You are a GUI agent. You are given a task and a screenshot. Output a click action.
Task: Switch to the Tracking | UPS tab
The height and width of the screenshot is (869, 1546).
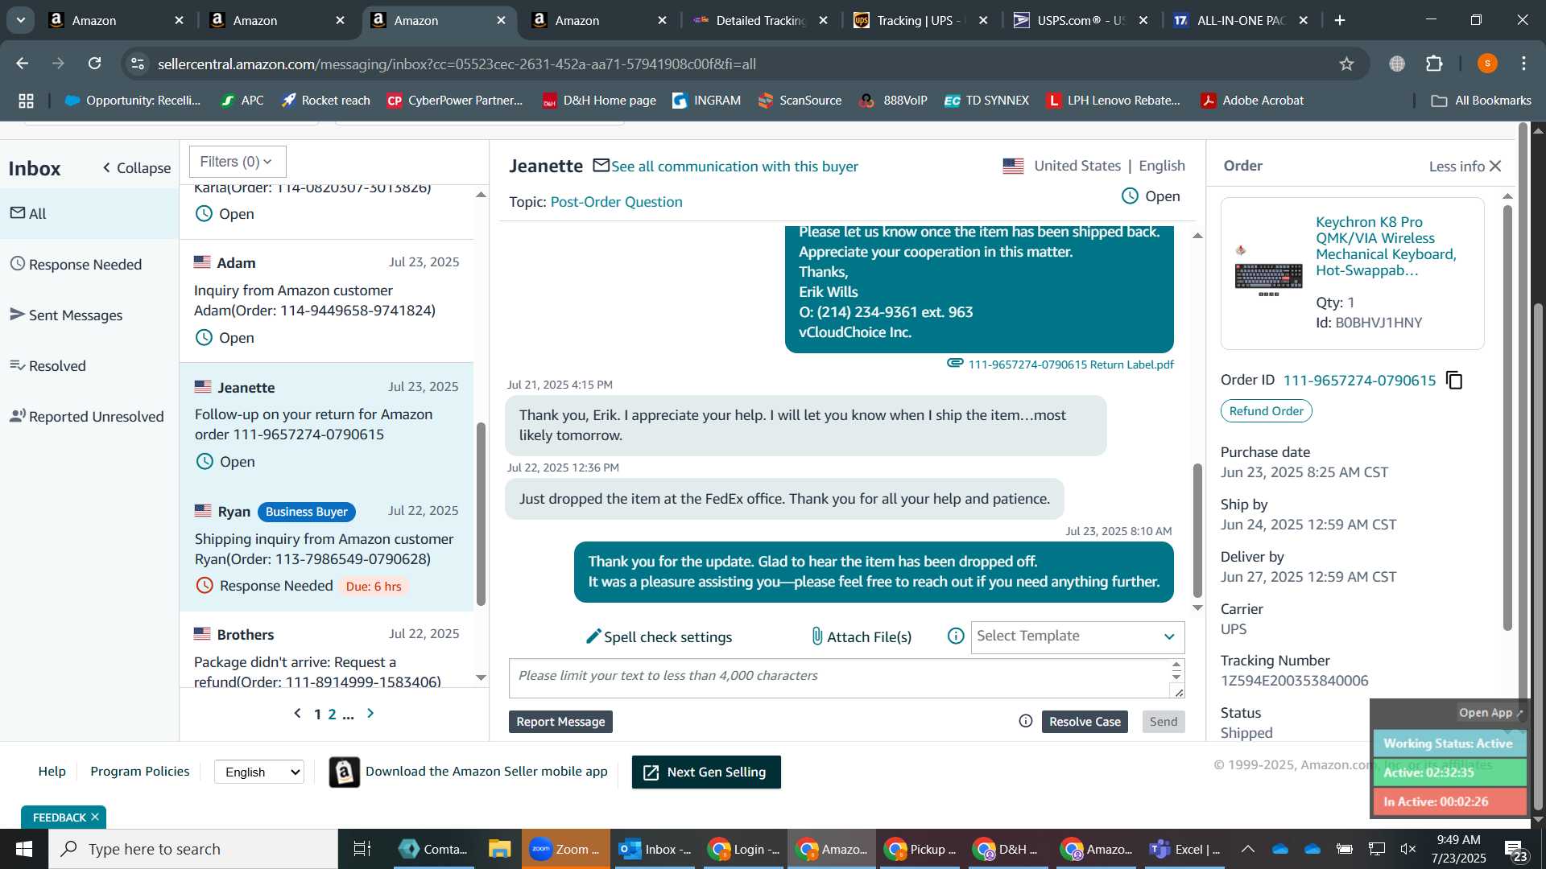[921, 20]
